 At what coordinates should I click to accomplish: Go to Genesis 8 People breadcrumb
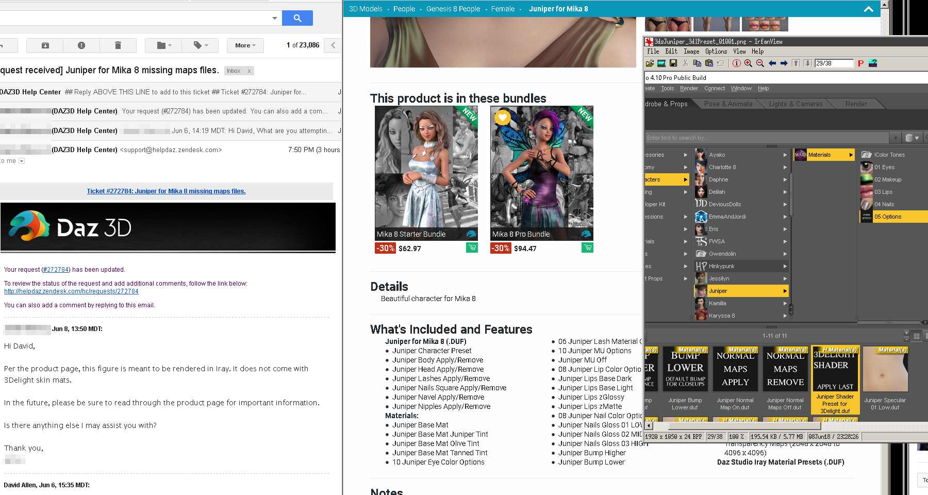coord(453,9)
